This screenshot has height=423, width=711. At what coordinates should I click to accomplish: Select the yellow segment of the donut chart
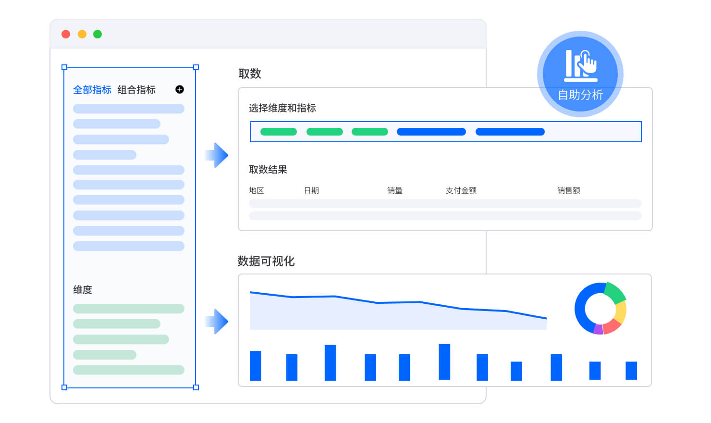[621, 311]
